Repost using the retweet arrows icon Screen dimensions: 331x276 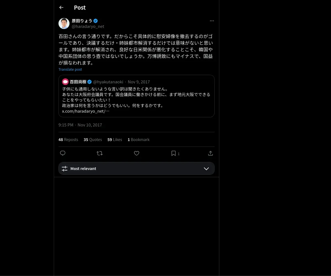(x=100, y=153)
